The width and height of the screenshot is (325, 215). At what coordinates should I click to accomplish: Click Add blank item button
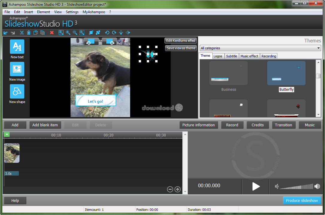click(45, 125)
